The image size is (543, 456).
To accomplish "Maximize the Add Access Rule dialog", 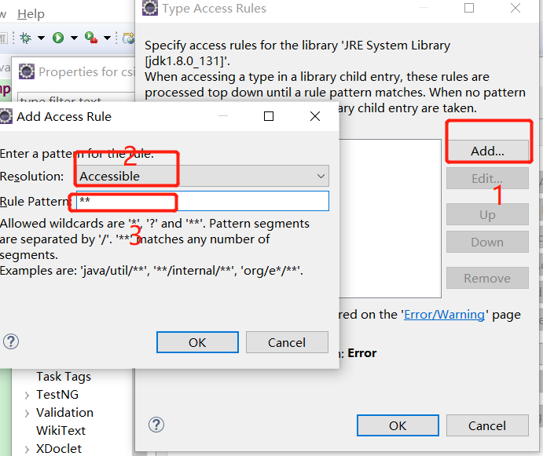I will pyautogui.click(x=269, y=116).
